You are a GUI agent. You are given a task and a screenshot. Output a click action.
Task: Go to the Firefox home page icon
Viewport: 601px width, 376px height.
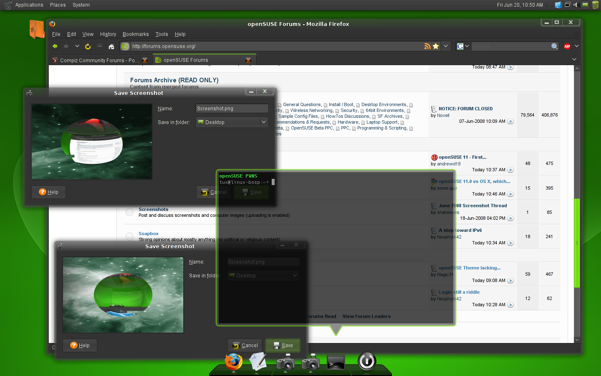tap(111, 46)
